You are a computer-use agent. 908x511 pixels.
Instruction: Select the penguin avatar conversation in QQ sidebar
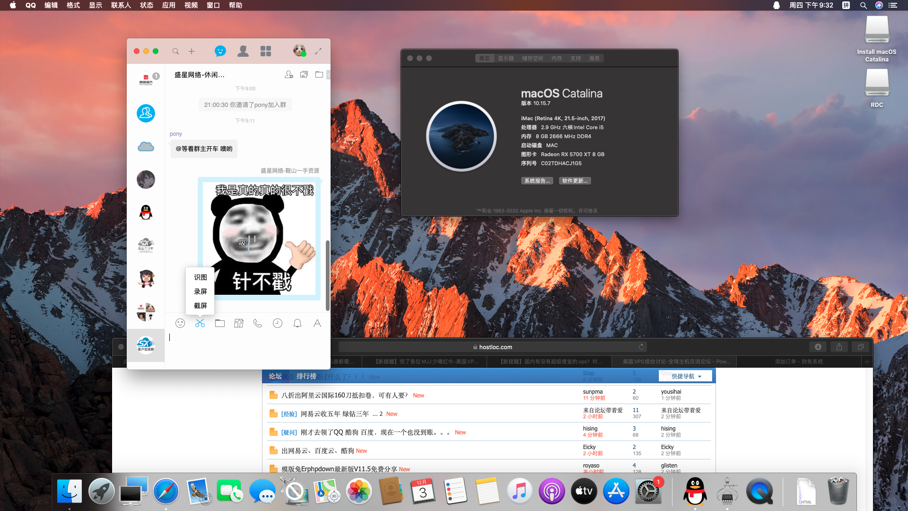(146, 213)
